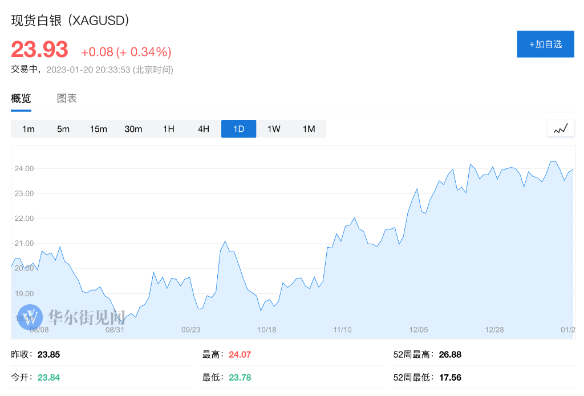Select the 1m timeframe
Viewport: 584px width, 396px height.
click(29, 129)
